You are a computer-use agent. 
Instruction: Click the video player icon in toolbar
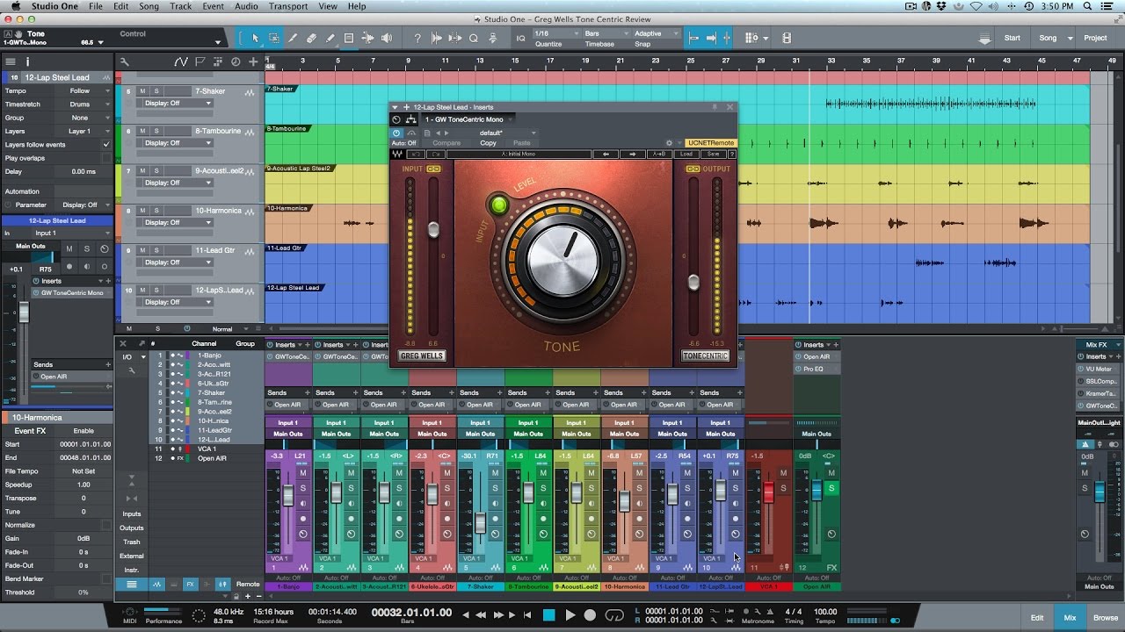pos(787,38)
